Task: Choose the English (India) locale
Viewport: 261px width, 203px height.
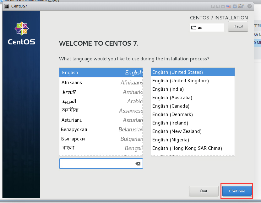Action: tap(193, 89)
